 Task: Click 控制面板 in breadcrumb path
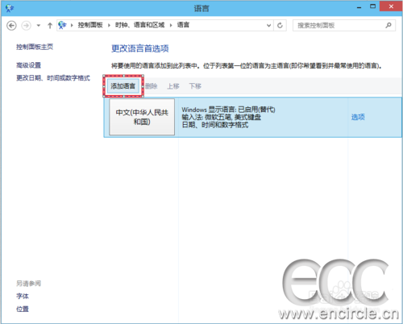point(90,25)
